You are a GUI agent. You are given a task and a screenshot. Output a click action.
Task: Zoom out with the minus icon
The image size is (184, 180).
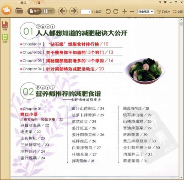coord(132,12)
